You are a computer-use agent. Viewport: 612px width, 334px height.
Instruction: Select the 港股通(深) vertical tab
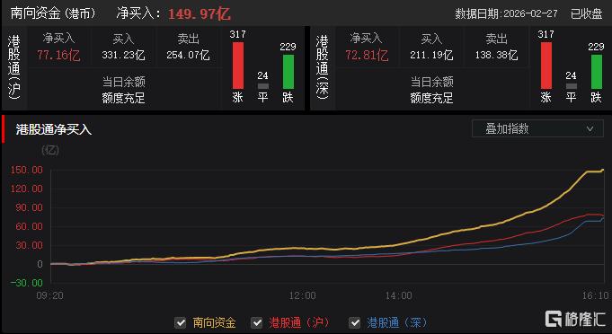(x=323, y=68)
